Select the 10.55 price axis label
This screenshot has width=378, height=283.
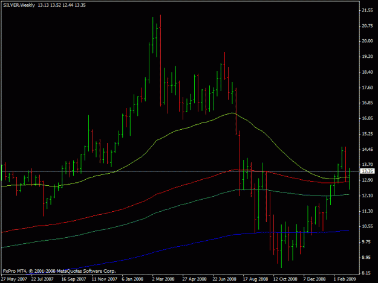coord(367,226)
